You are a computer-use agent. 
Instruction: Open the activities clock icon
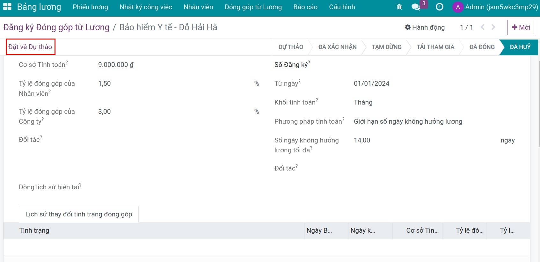click(x=440, y=7)
